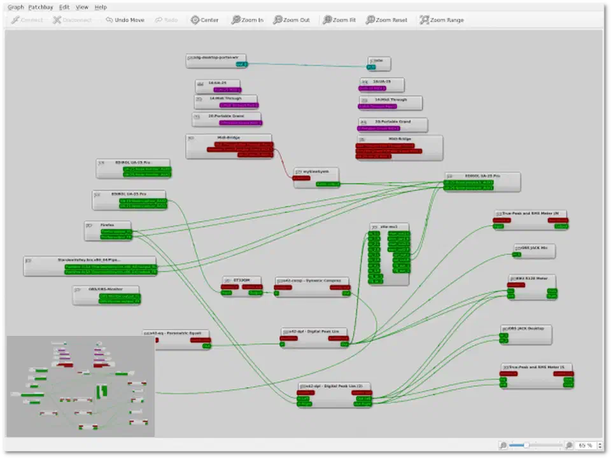Zoom in with the Zoom In toolbar icon
This screenshot has width=611, height=458.
coord(246,20)
